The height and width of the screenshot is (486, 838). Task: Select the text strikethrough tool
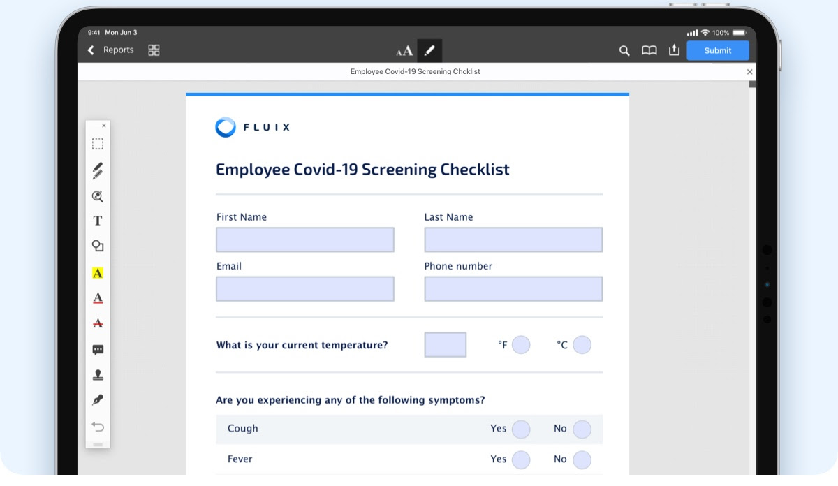pos(98,323)
